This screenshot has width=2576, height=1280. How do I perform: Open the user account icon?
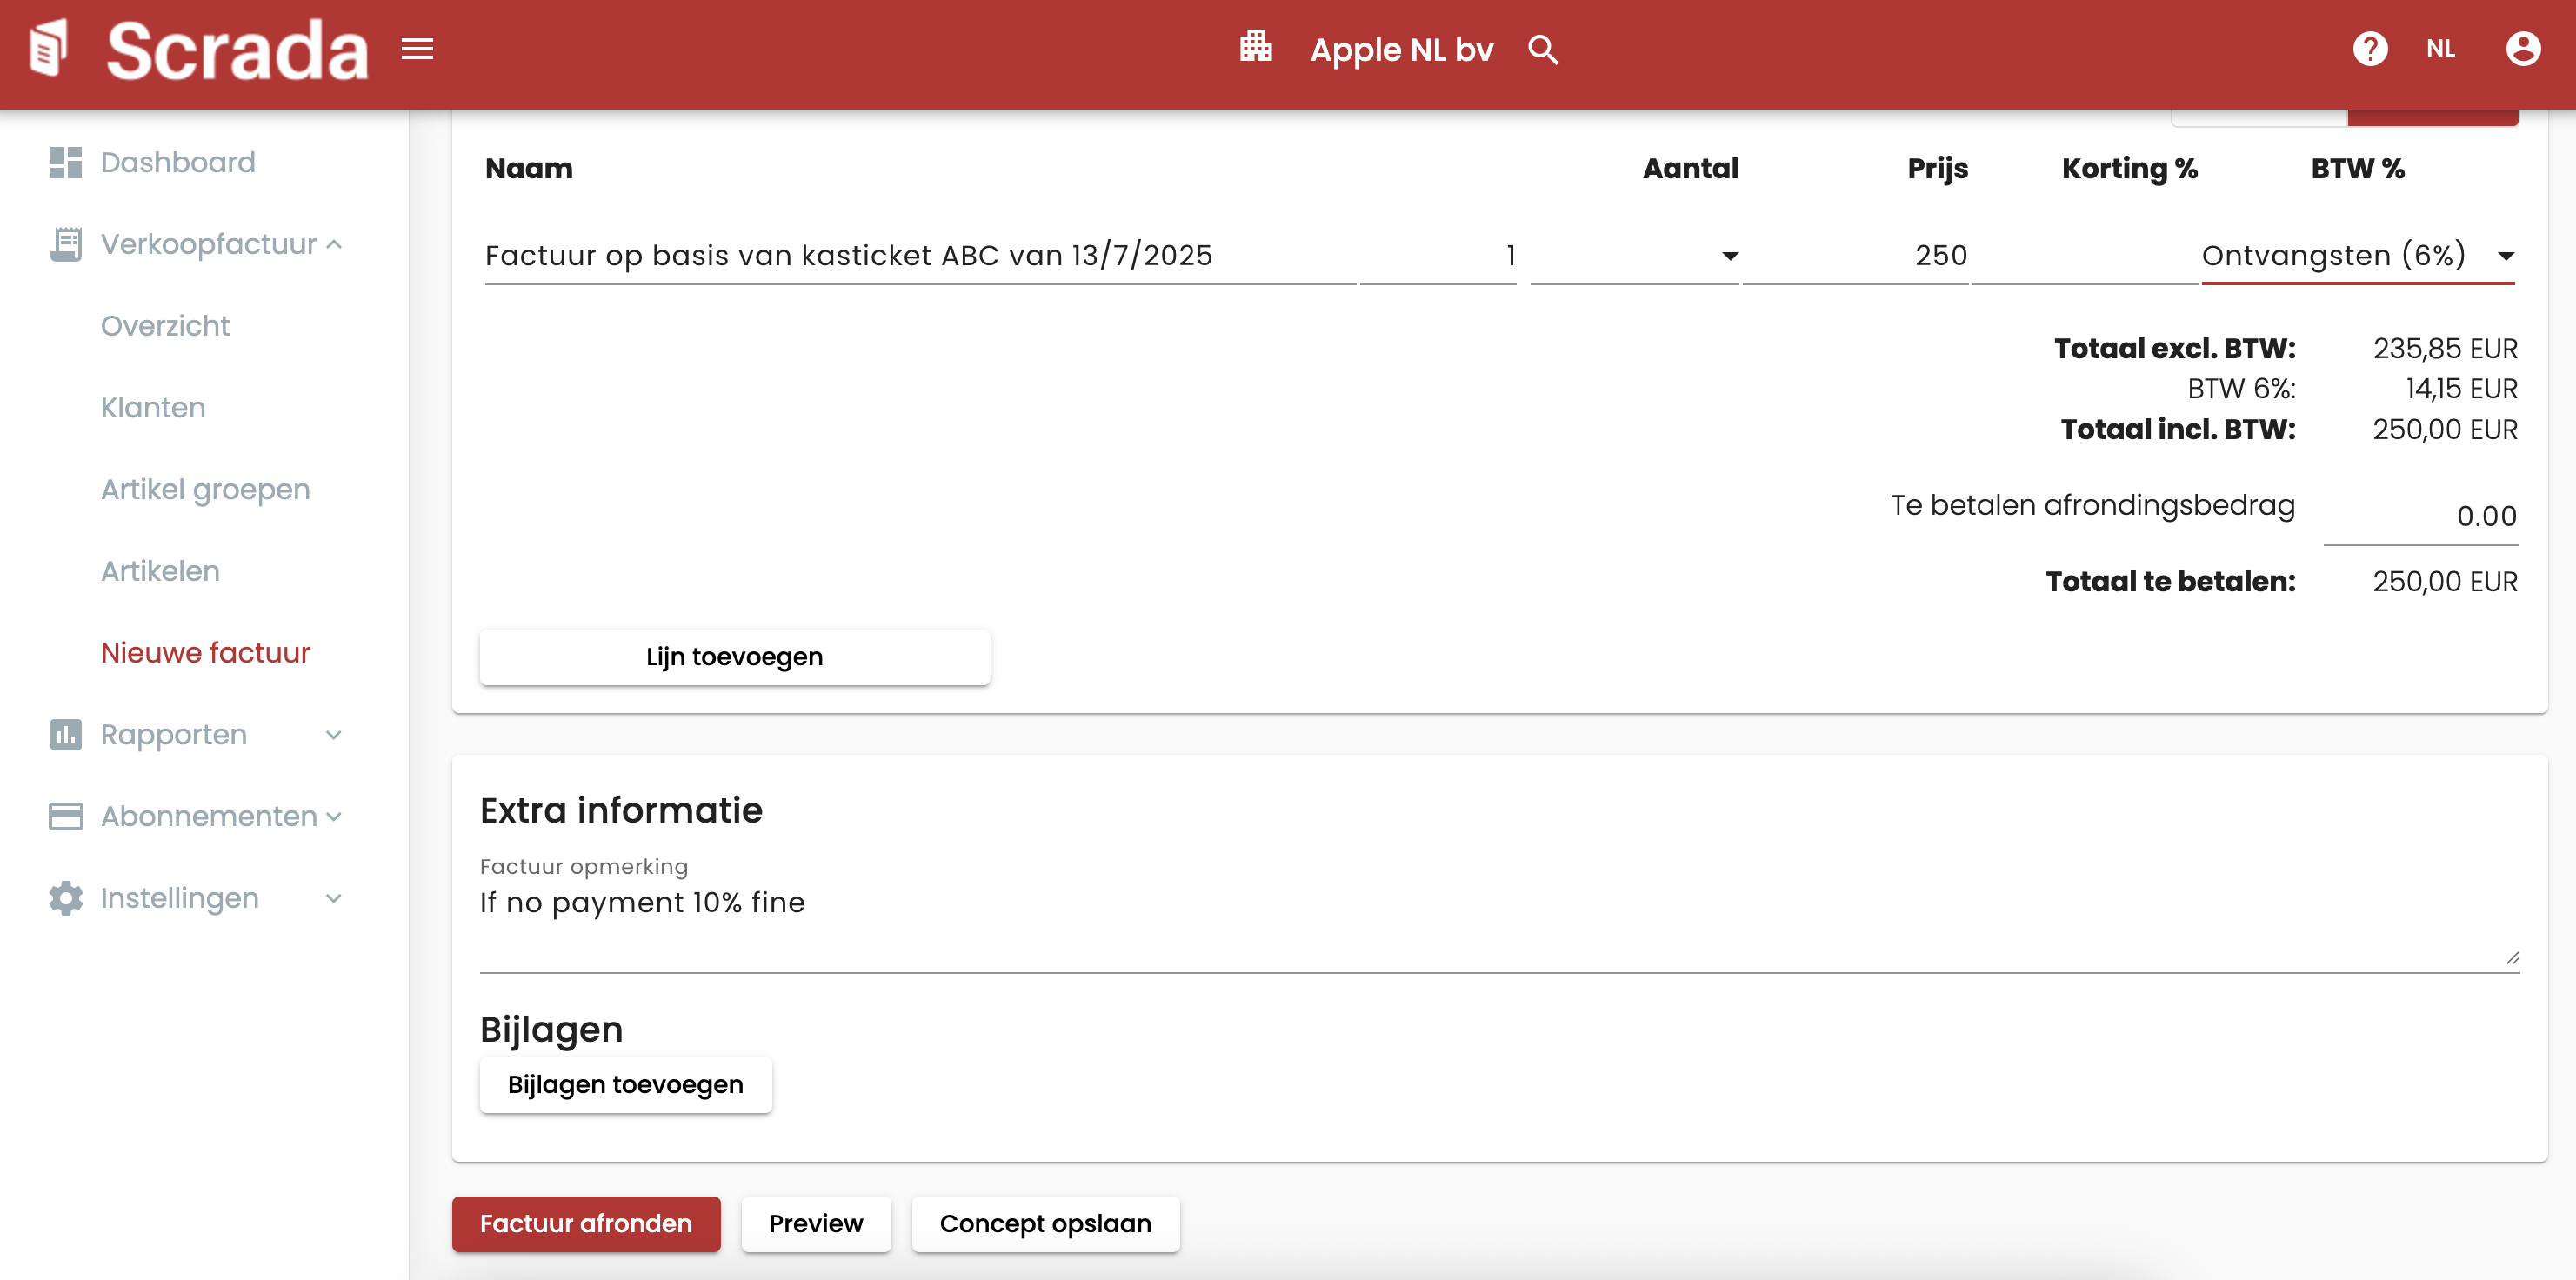tap(2522, 48)
